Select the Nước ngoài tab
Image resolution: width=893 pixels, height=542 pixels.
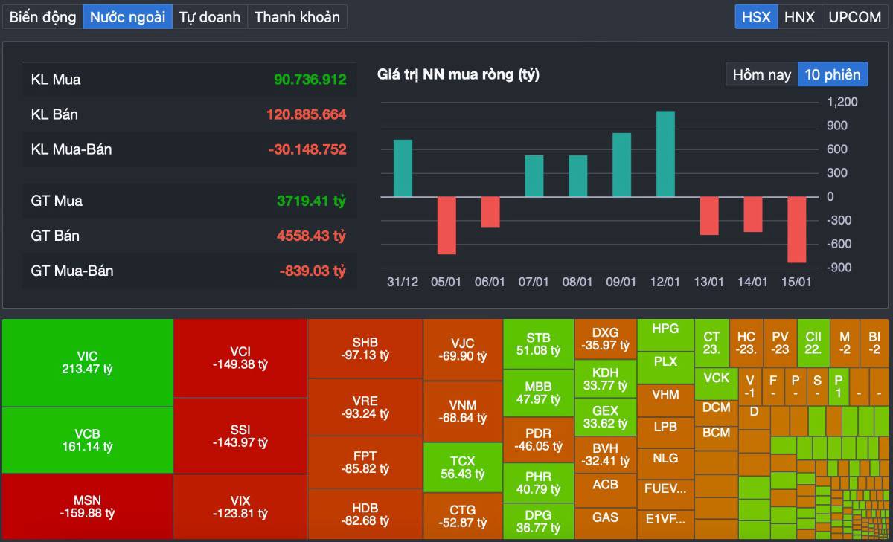point(127,16)
